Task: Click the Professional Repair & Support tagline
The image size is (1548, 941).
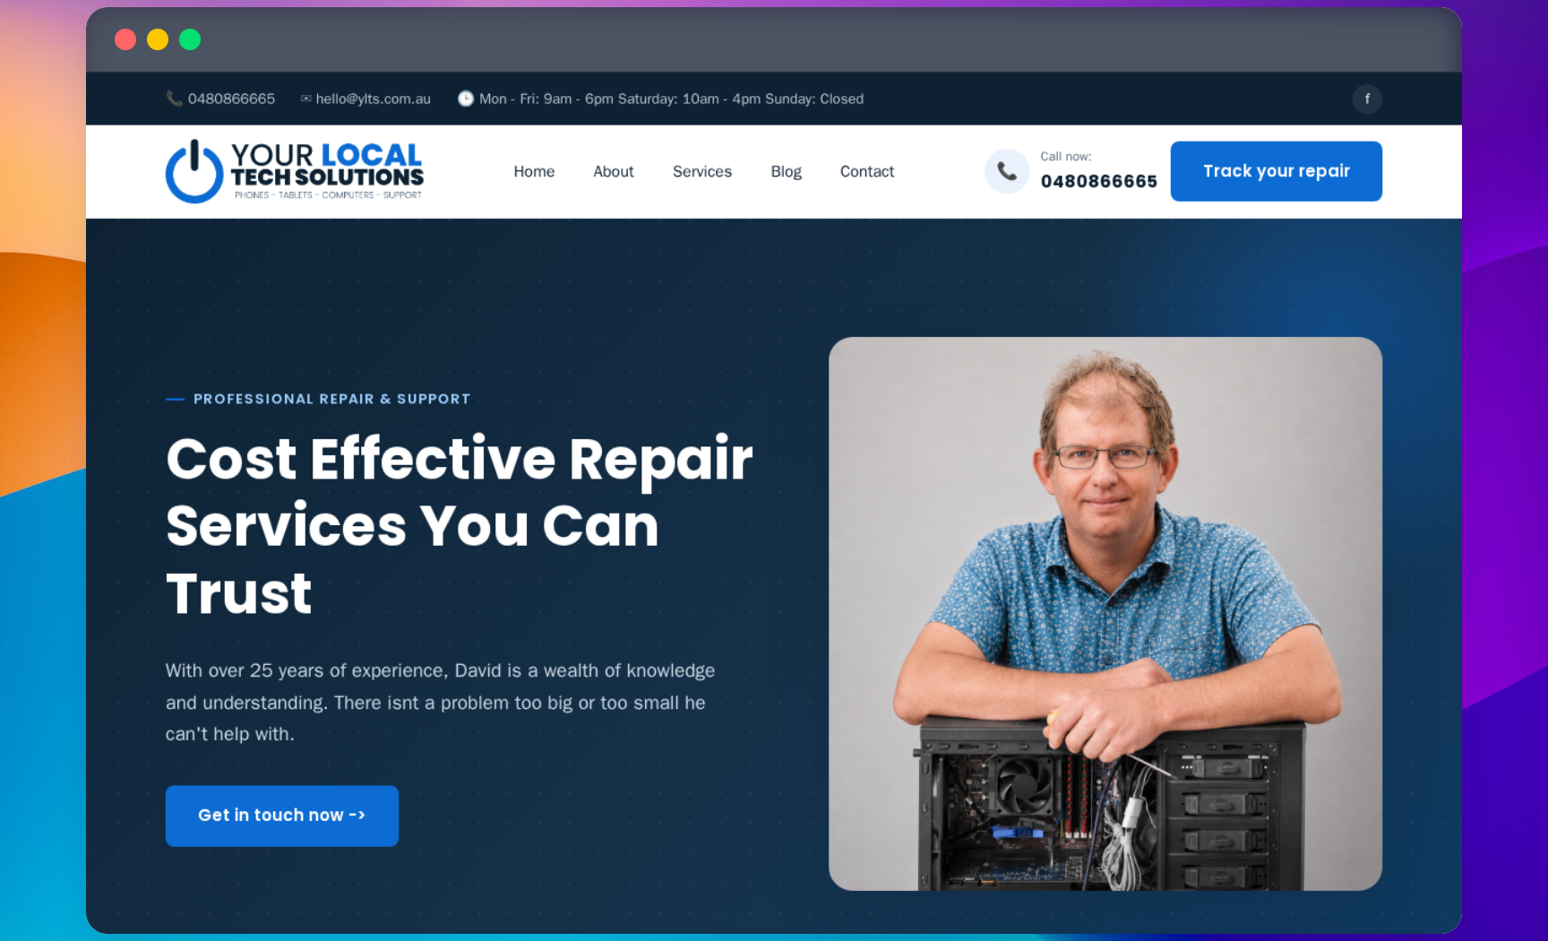Action: (x=331, y=399)
